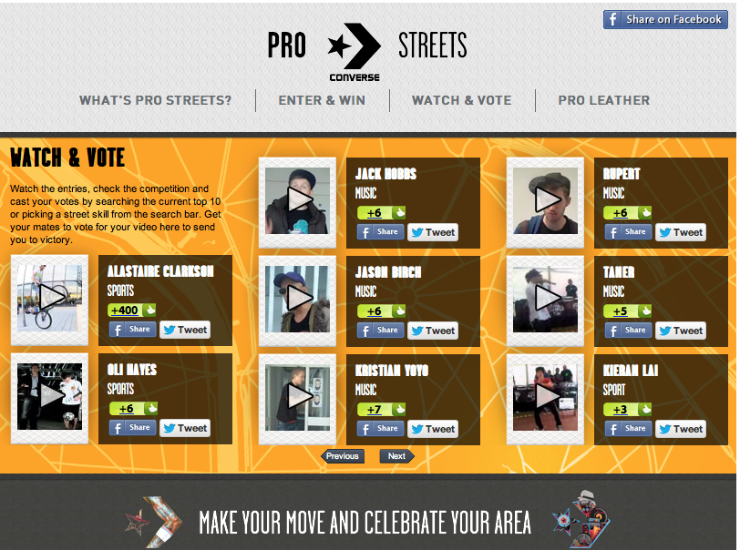
Task: Open What's Pro Streets? page
Action: (x=155, y=100)
